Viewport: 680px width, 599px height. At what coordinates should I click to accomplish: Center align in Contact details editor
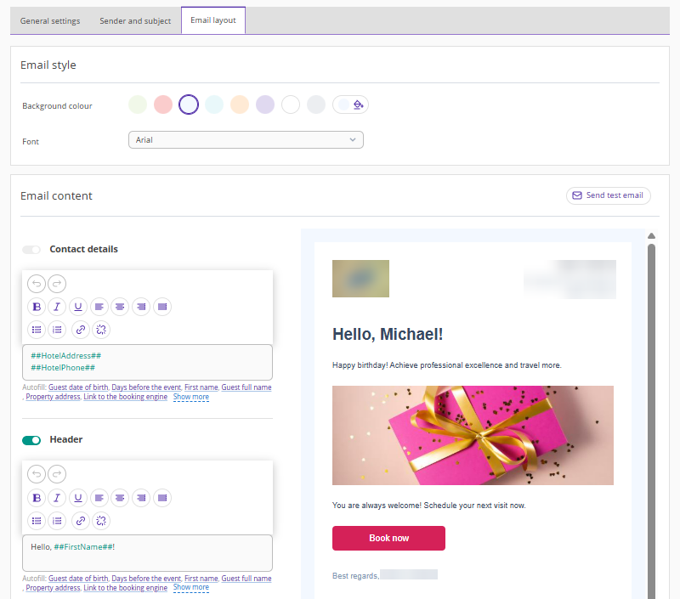point(120,307)
